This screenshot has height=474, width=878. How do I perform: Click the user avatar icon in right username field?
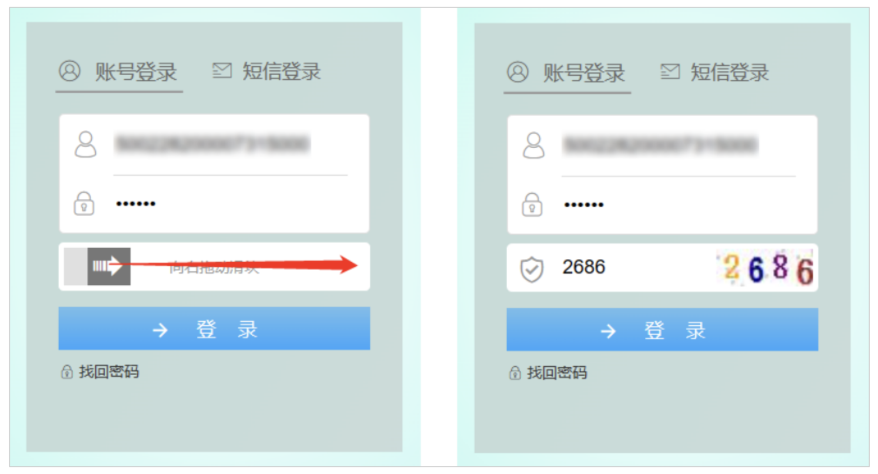pos(534,145)
